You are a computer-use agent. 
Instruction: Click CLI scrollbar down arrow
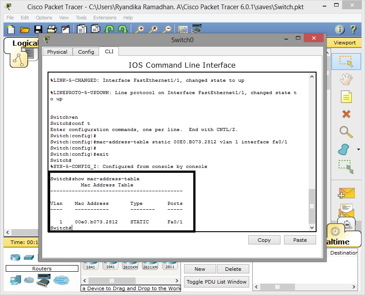312,228
